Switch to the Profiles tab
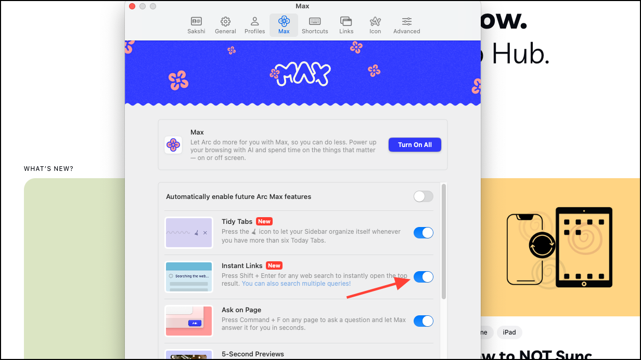This screenshot has height=360, width=641. (x=254, y=25)
